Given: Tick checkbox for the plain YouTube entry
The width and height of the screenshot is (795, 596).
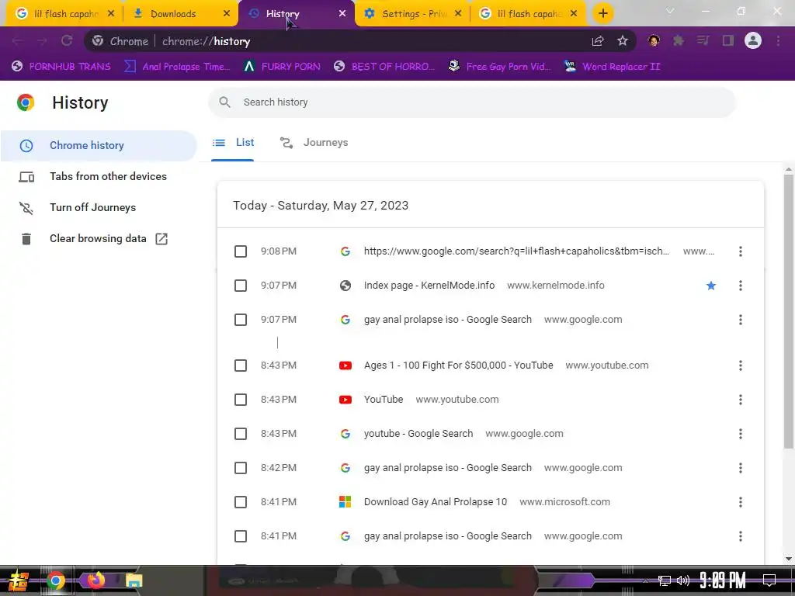Looking at the screenshot, I should pyautogui.click(x=241, y=400).
